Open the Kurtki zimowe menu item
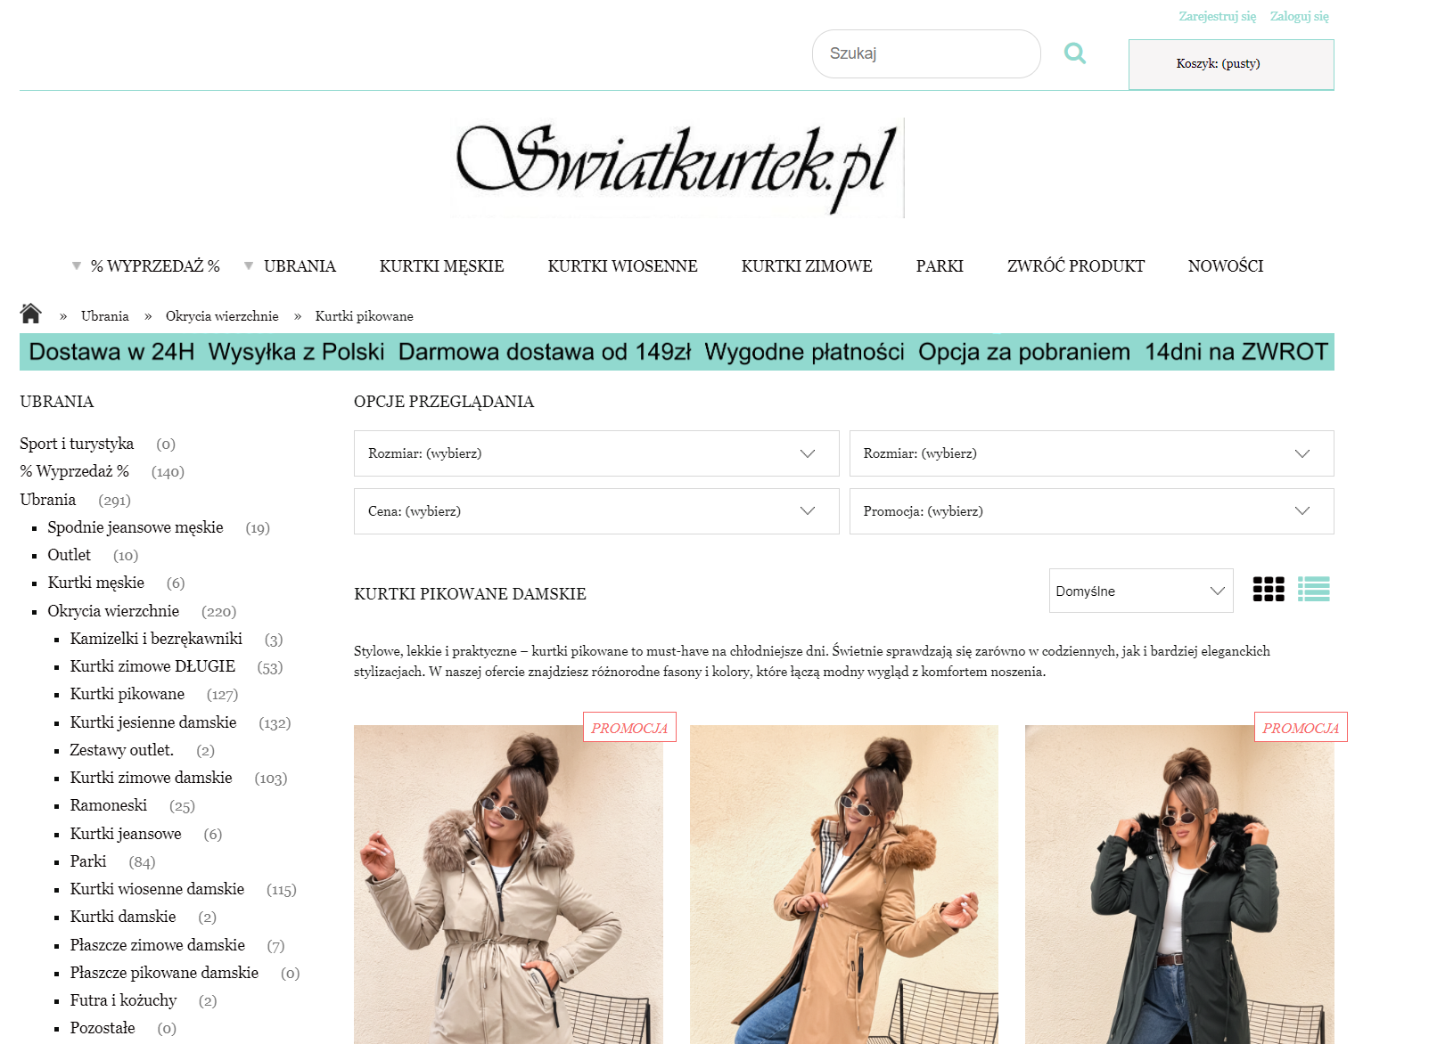This screenshot has height=1044, width=1437. click(807, 265)
